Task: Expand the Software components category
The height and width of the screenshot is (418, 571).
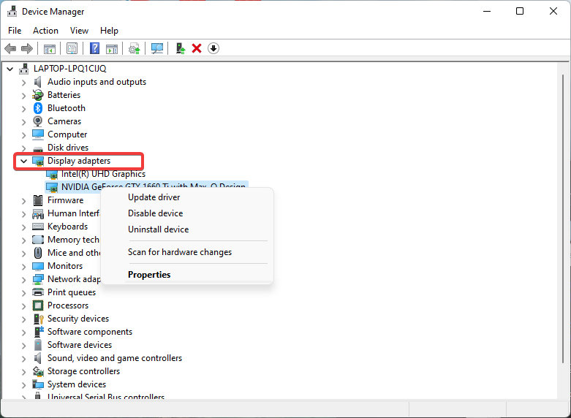Action: pyautogui.click(x=23, y=332)
